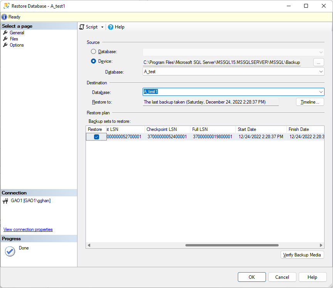Viewport: 333px width, 288px height.
Task: Click the Files page wrench icon
Action: pos(6,39)
